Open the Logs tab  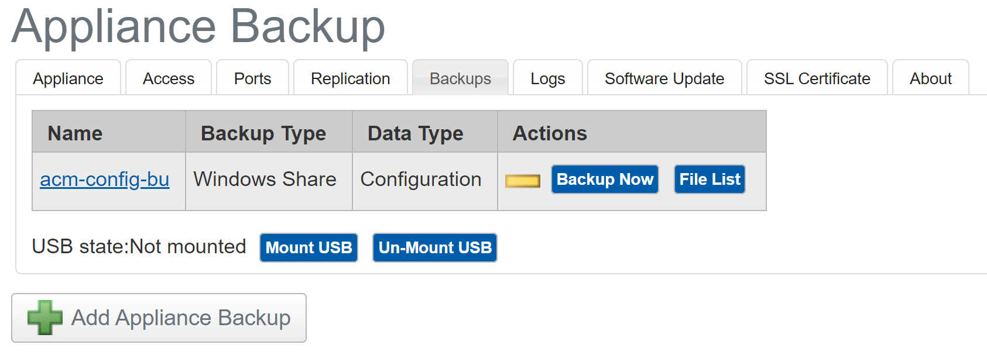tap(547, 78)
